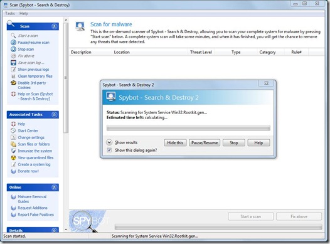The height and width of the screenshot is (244, 330).
Task: Click the Fix above icon in sidebar
Action: pos(13,56)
